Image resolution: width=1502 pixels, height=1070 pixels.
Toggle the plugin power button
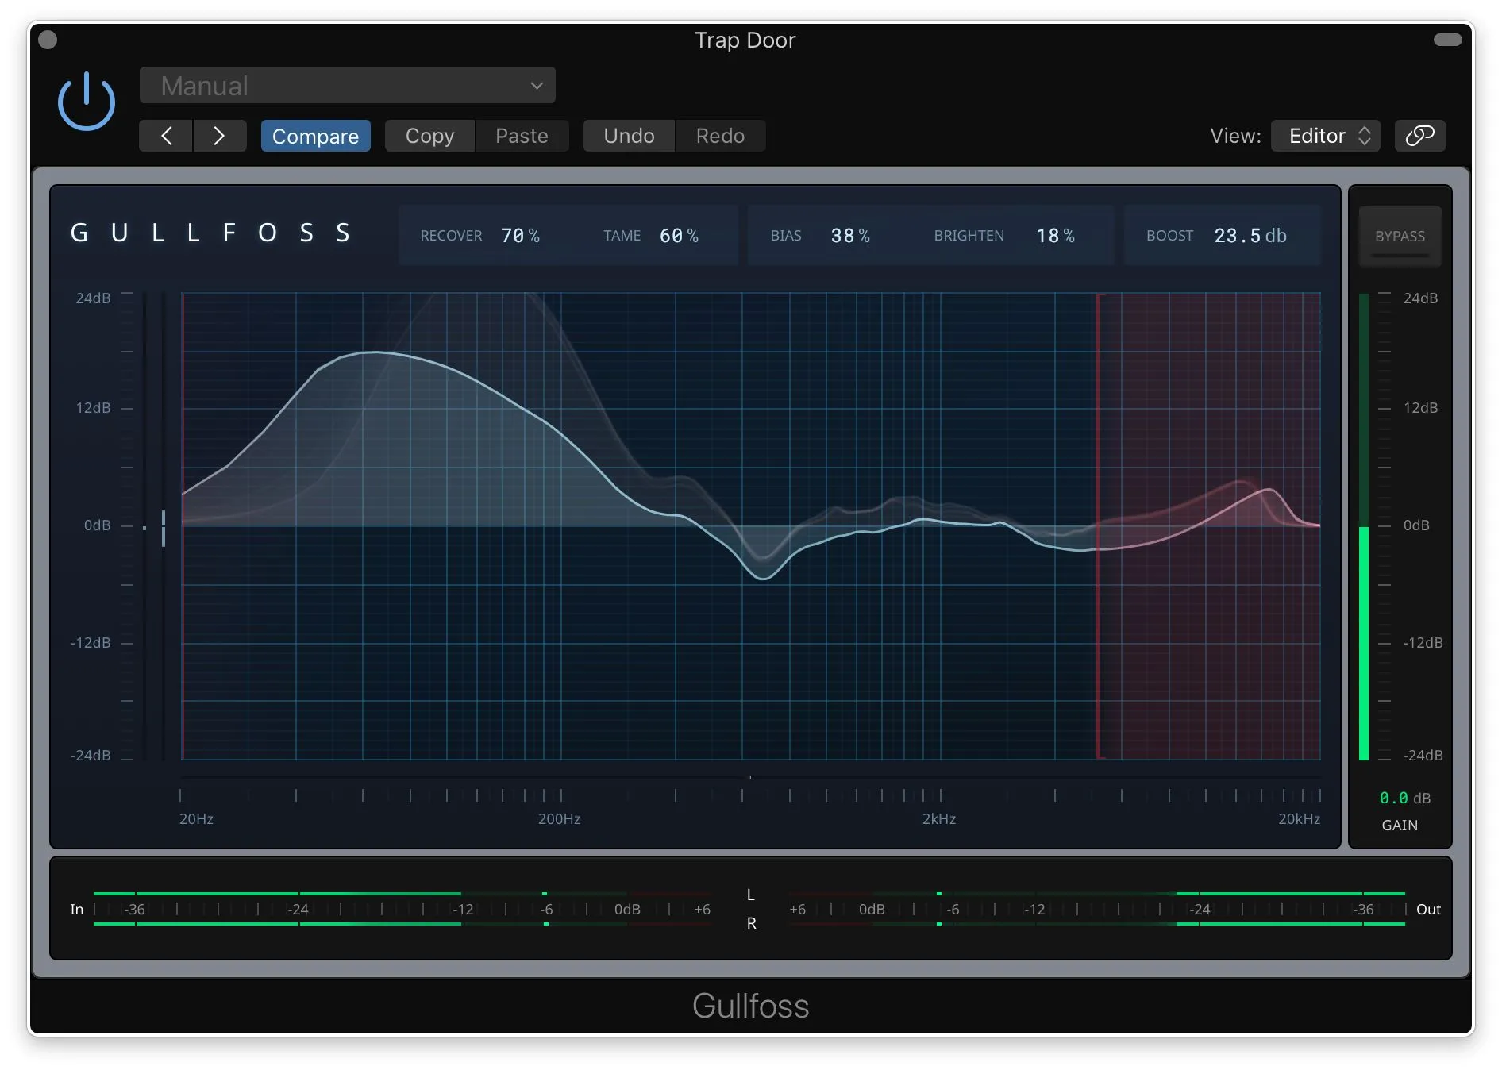pyautogui.click(x=87, y=102)
